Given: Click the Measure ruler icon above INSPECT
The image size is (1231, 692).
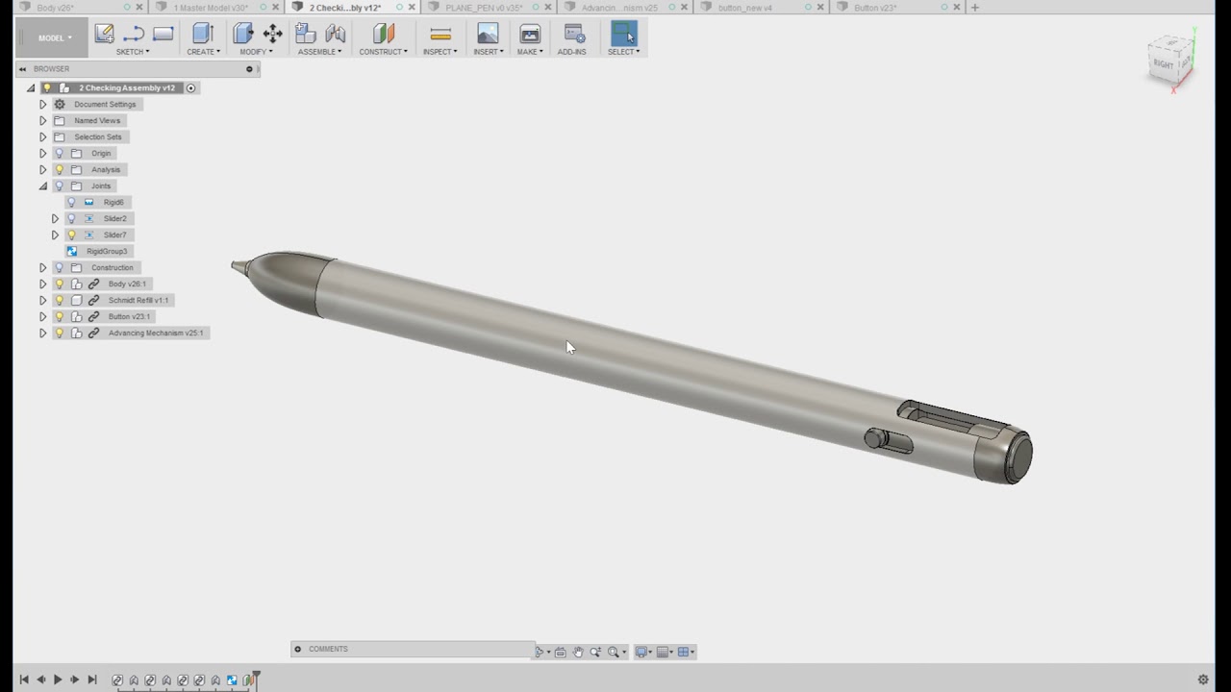Looking at the screenshot, I should 440,34.
